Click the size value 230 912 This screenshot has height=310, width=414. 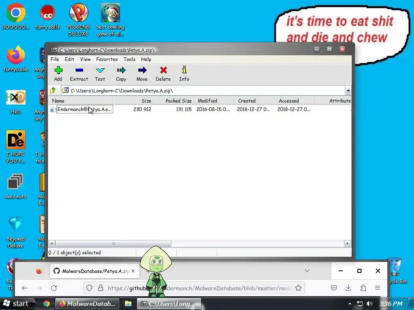[x=142, y=109]
